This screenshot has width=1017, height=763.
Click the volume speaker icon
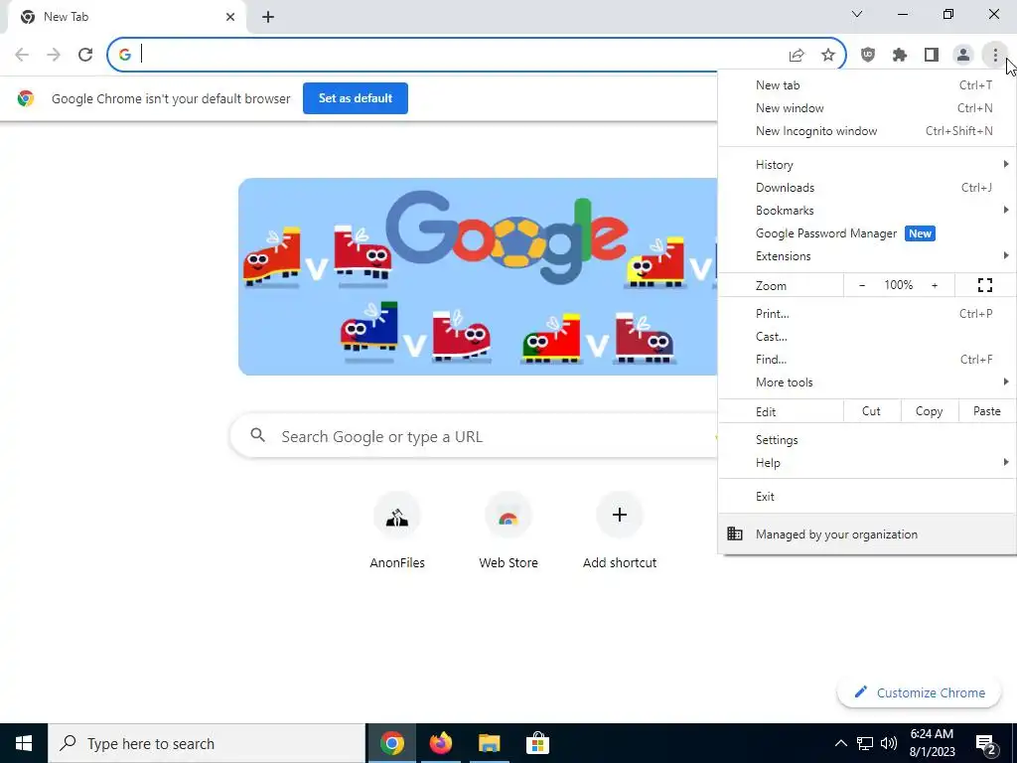coord(889,743)
